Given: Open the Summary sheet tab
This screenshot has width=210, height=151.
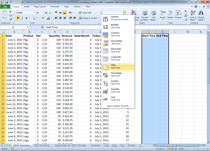Looking at the screenshot, I should 96,145.
